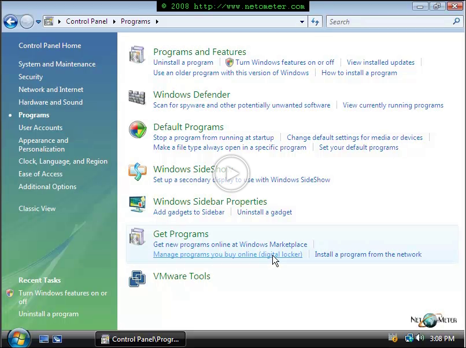
Task: Click How to install a program
Action: [x=359, y=73]
